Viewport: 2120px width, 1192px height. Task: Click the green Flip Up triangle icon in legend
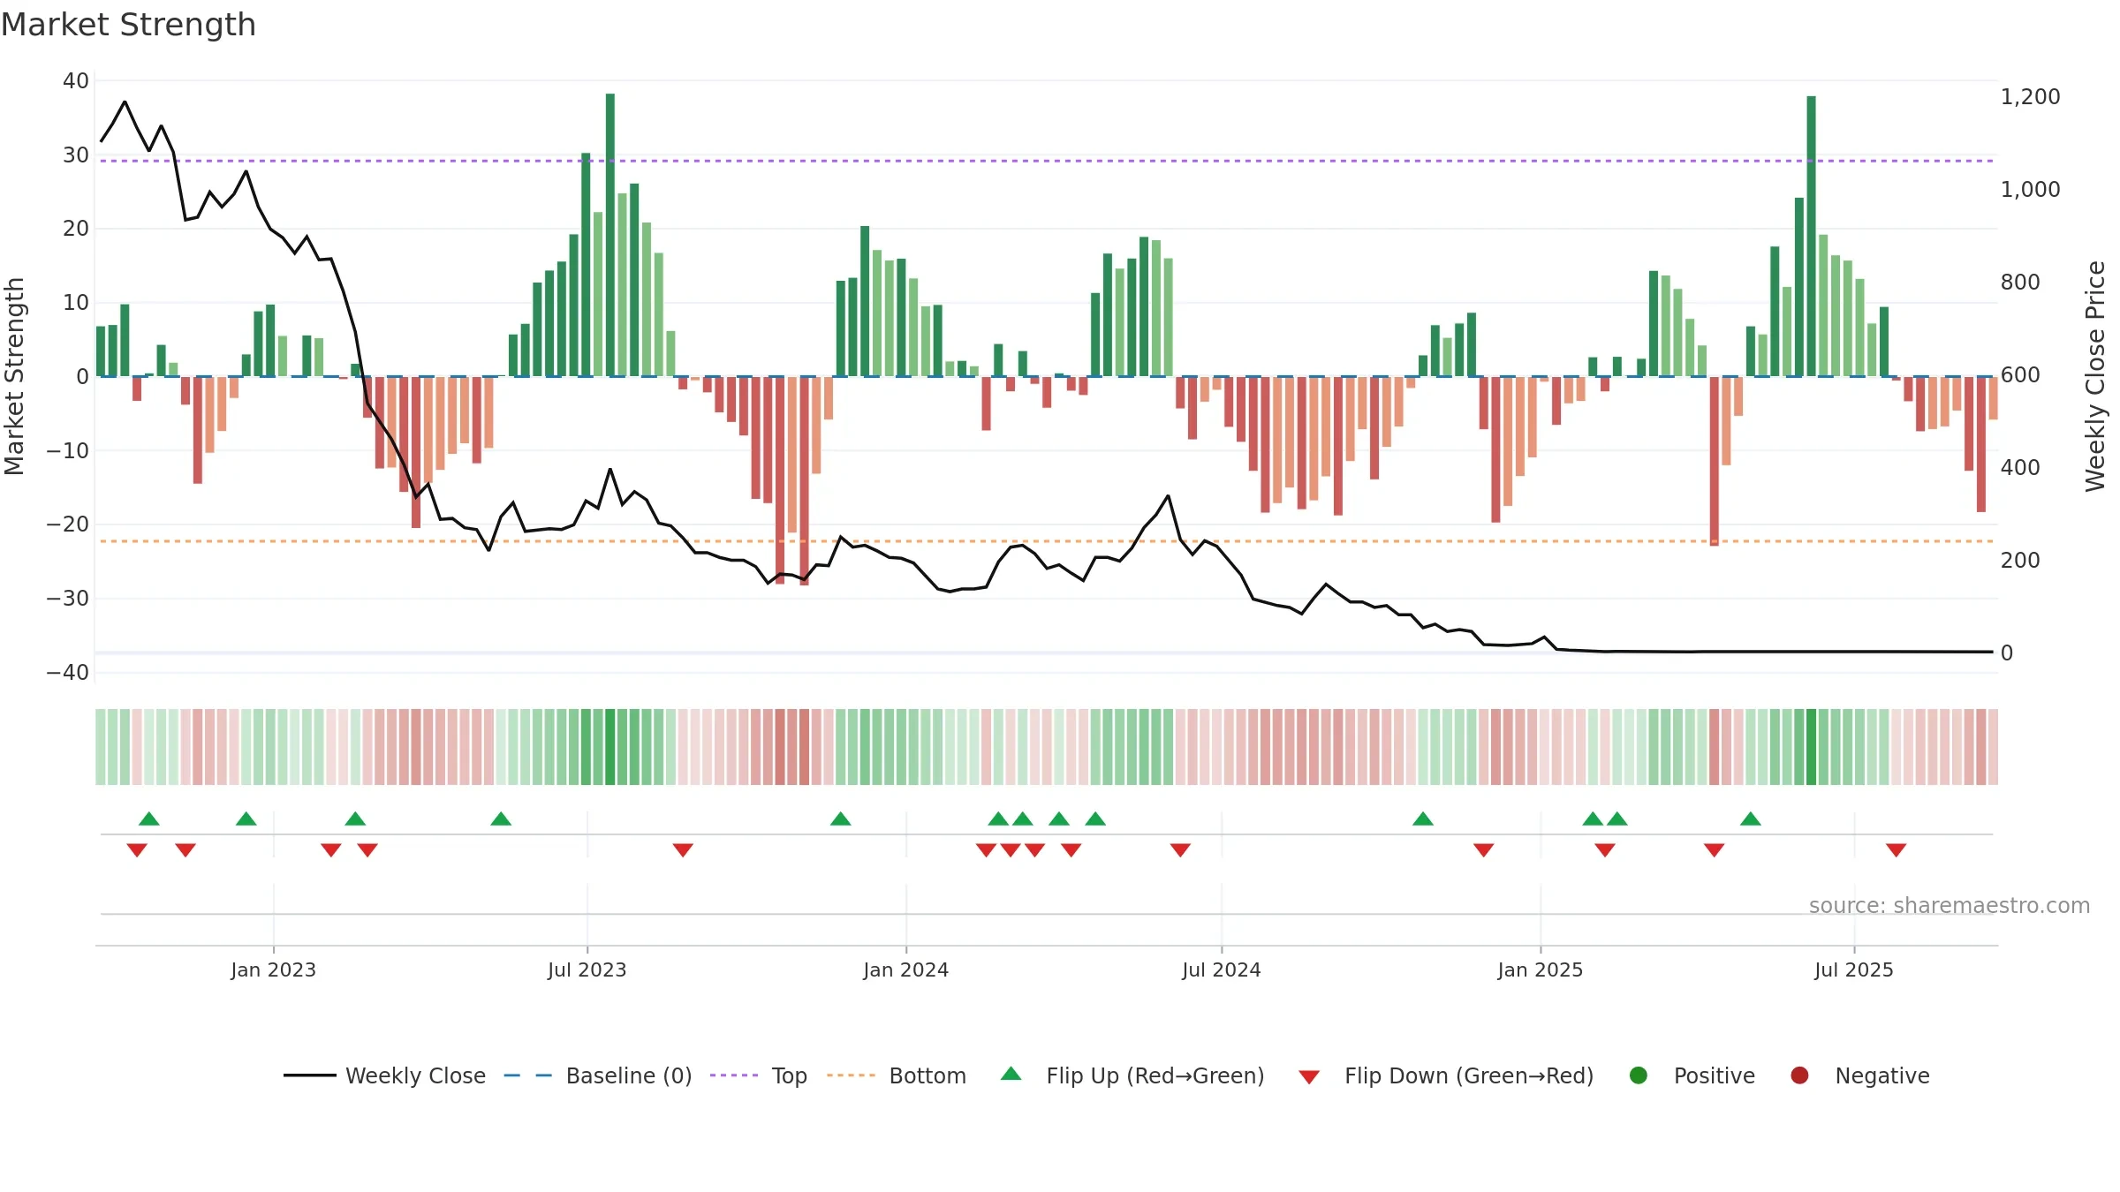coord(1011,1075)
